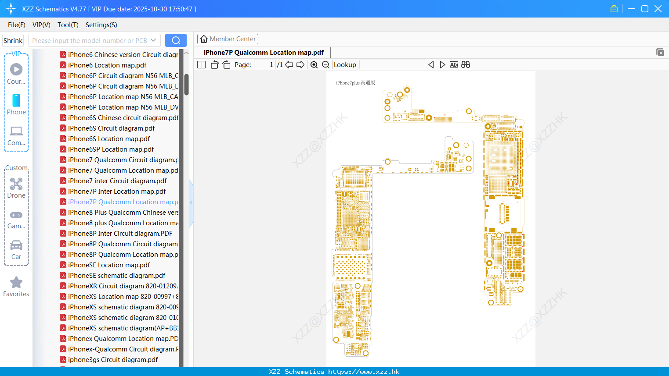
Task: Select Phone category in sidebar
Action: click(x=16, y=105)
